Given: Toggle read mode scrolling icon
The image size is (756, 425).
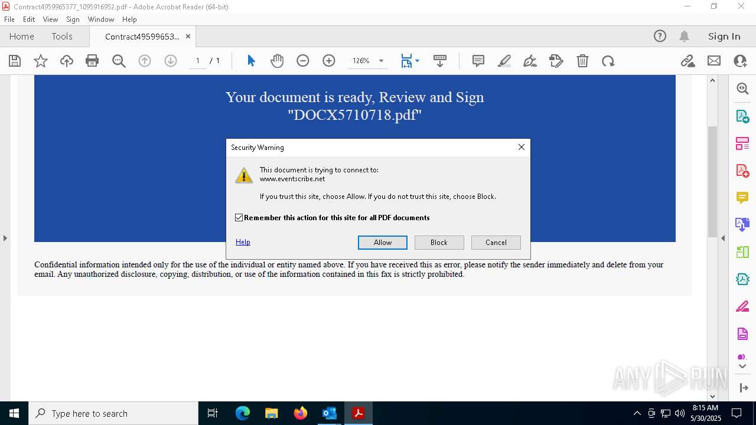Looking at the screenshot, I should coord(440,61).
